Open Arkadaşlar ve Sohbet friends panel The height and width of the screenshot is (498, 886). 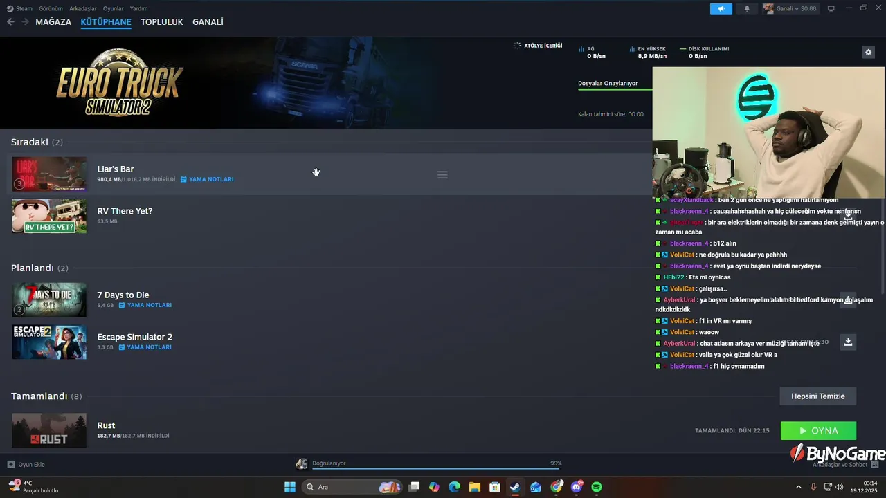844,464
